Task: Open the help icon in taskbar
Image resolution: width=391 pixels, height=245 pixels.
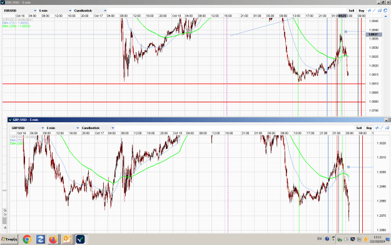Action: [x=327, y=239]
